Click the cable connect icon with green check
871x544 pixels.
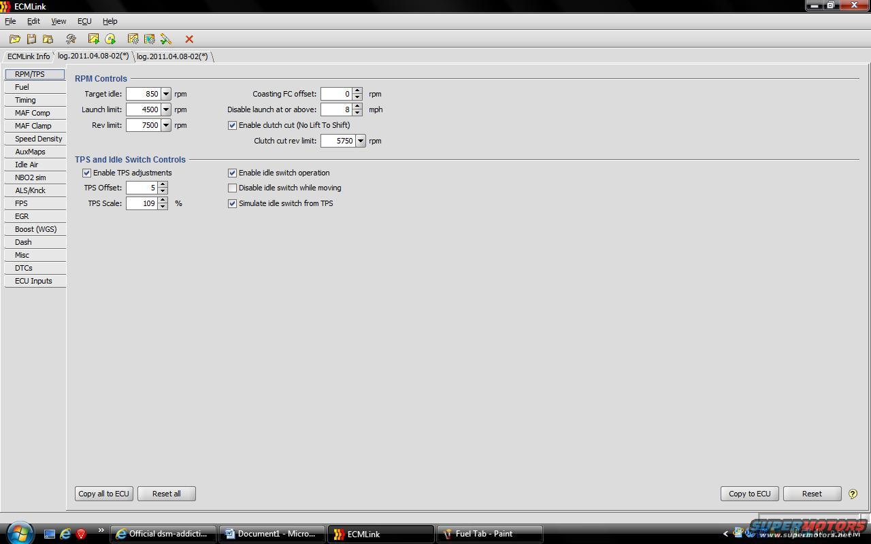166,39
